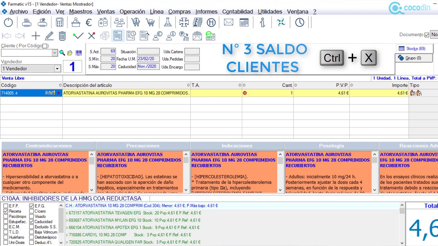Enable the Psicótropo checkbox
Screen dimensions: 438x246
point(5,217)
